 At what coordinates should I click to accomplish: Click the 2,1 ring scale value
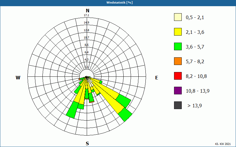coord(86,67)
